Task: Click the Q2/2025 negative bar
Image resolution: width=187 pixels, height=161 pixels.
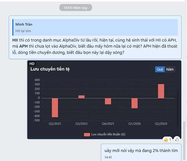Action: click(55, 108)
